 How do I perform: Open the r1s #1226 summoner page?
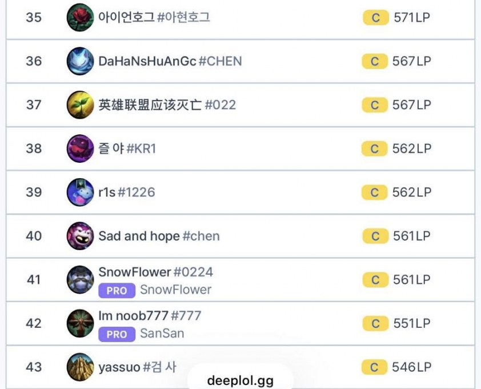126,193
